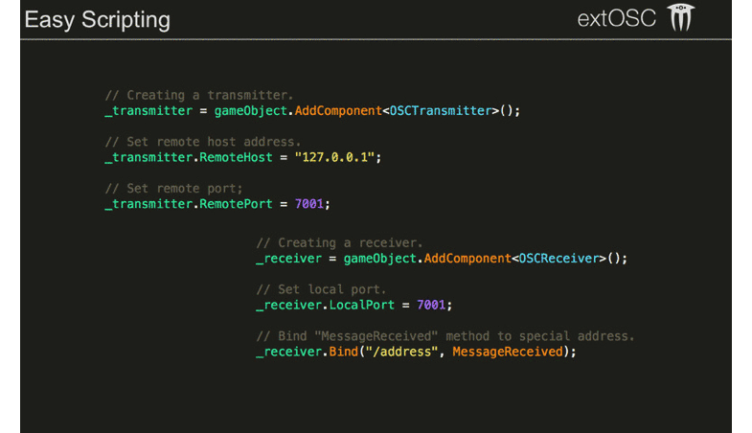752x433 pixels.
Task: Click the '_transmitter.RemoteHost' code line
Action: point(243,157)
